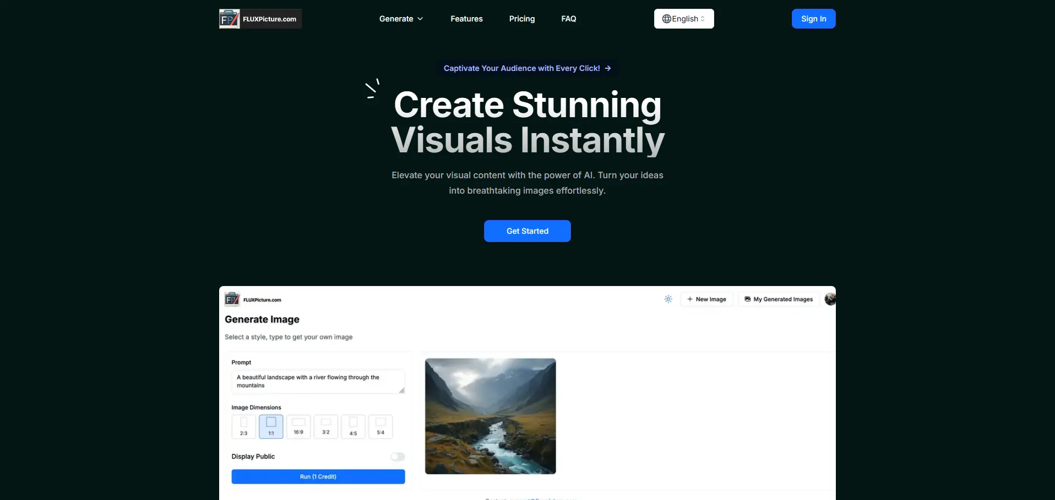Toggle the sun theme icon
The height and width of the screenshot is (500, 1055).
668,299
